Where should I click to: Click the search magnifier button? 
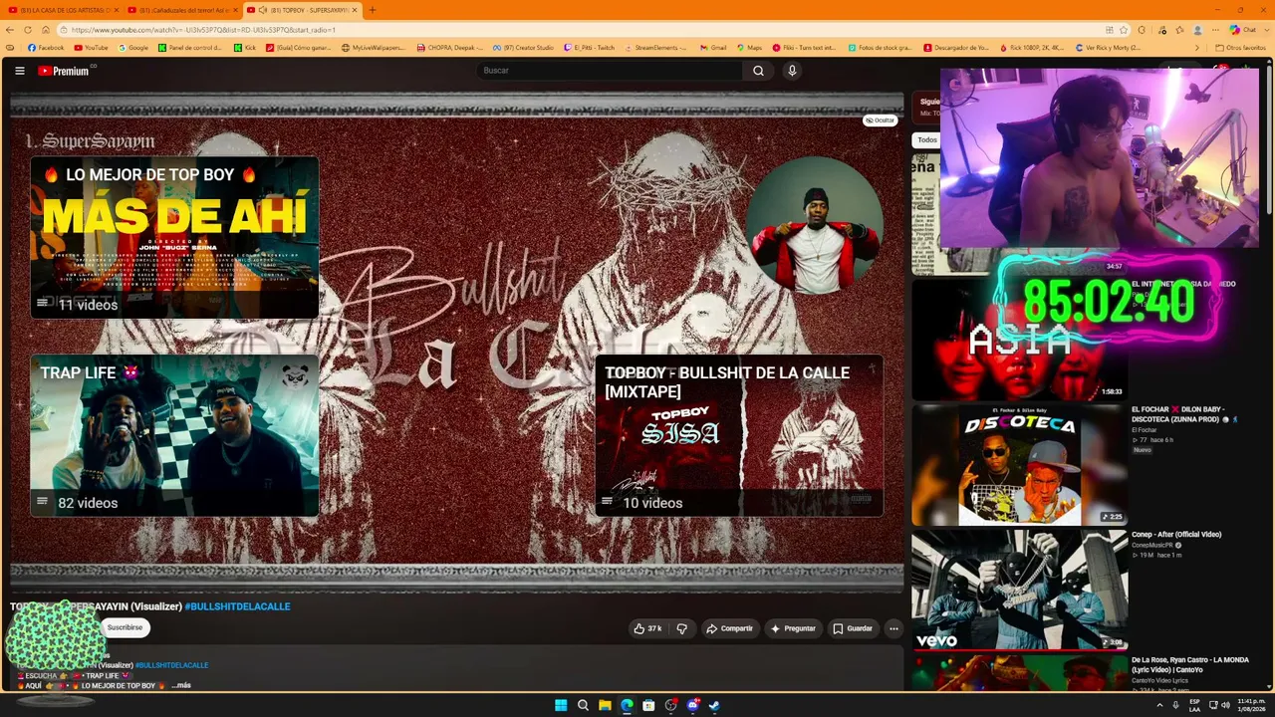pyautogui.click(x=758, y=71)
